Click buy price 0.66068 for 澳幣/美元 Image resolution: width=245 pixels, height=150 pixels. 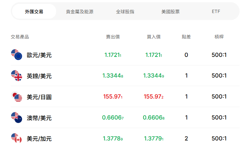click(x=153, y=118)
